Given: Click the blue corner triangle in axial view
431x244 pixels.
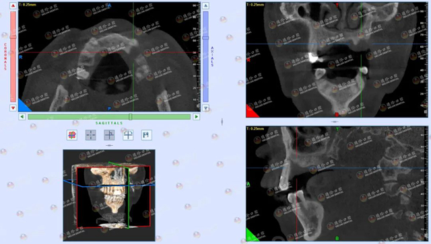Looking at the screenshot, I should [x=24, y=106].
